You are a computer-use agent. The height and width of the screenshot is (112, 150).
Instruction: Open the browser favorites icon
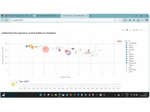[134, 20]
